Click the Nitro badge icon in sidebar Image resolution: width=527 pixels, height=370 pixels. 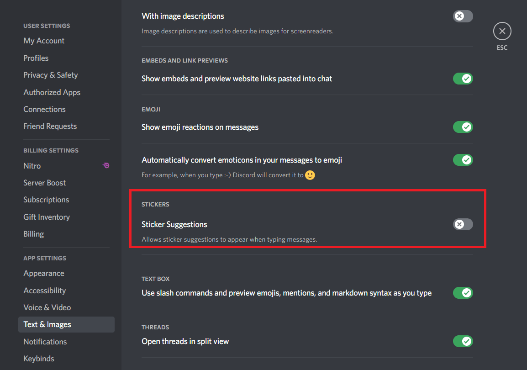coord(106,165)
